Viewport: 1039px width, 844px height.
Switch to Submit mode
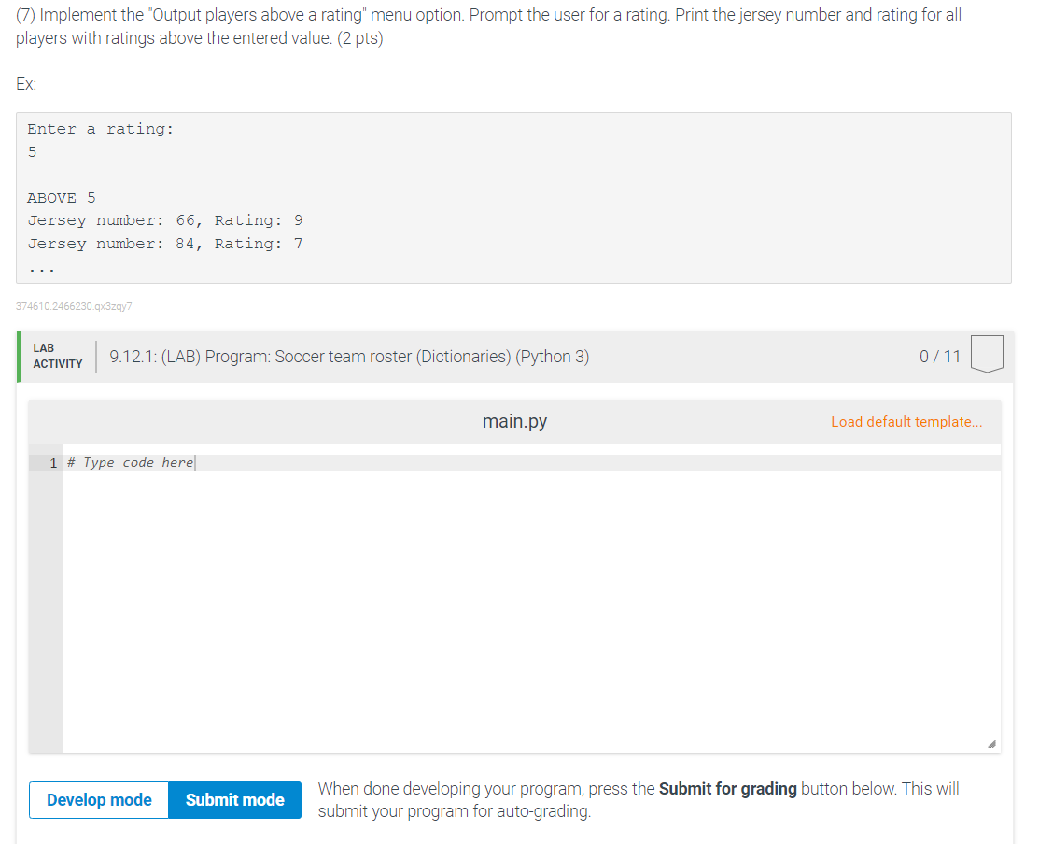[x=234, y=799]
